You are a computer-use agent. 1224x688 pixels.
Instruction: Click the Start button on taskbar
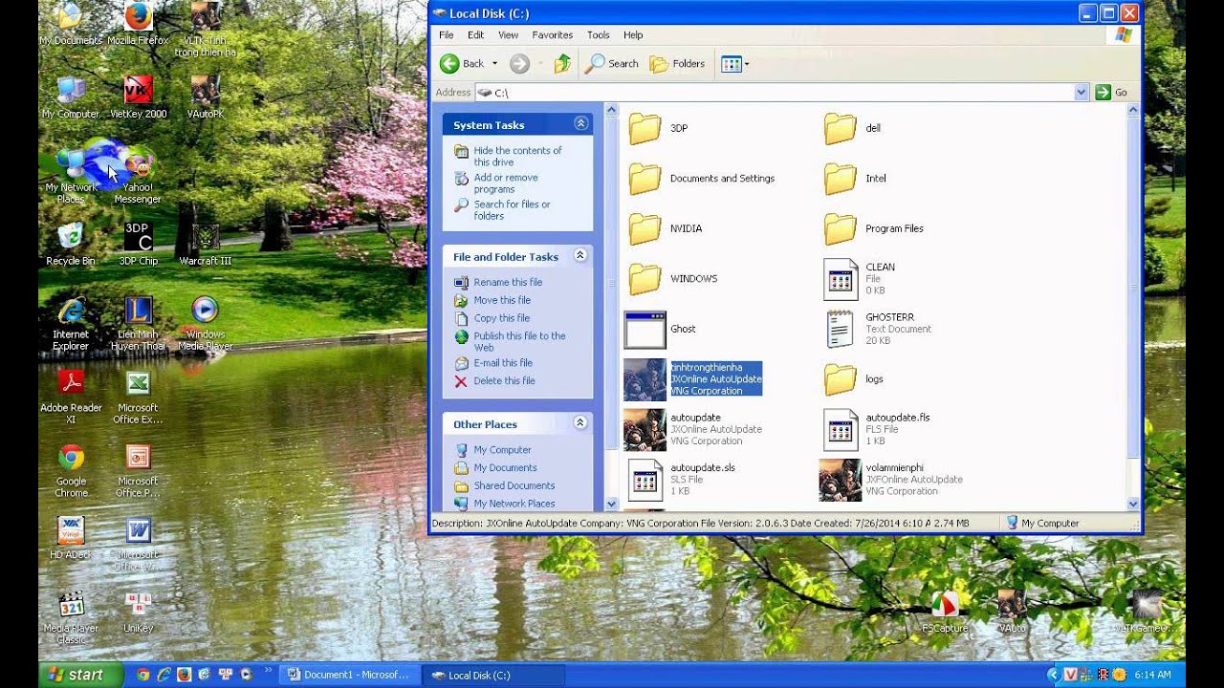click(x=80, y=675)
